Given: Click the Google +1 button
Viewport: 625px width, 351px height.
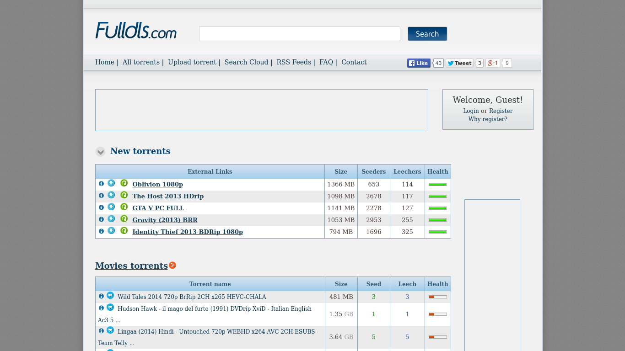Looking at the screenshot, I should coord(493,63).
